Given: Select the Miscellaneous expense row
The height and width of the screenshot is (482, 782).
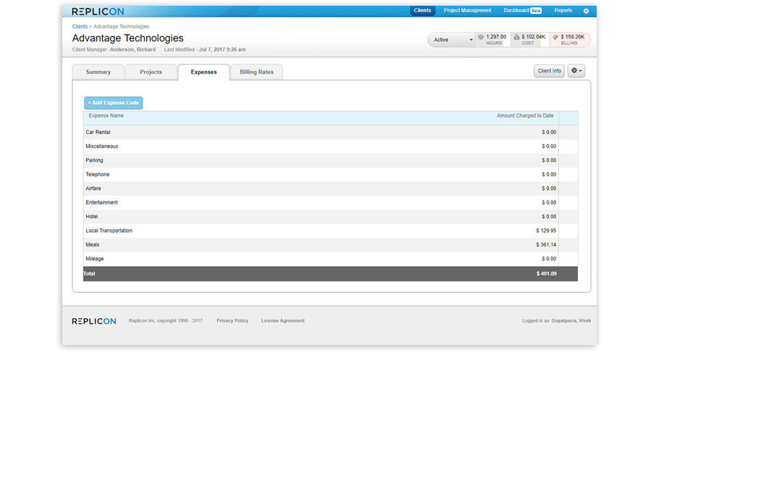Looking at the screenshot, I should coord(331,146).
